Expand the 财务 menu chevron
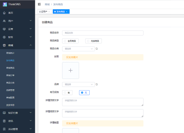Image resolution: width=184 pixels, height=133 pixels. click(x=31, y=37)
